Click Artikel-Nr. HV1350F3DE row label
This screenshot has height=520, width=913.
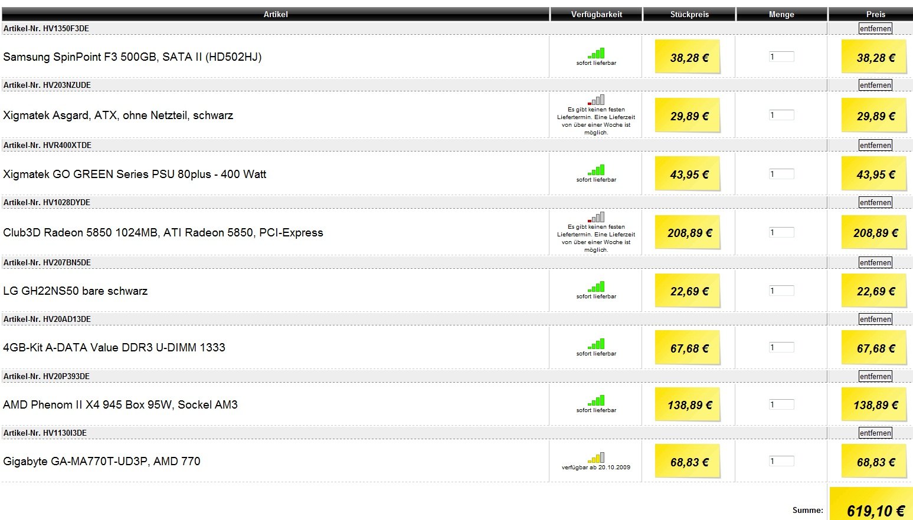click(x=46, y=28)
